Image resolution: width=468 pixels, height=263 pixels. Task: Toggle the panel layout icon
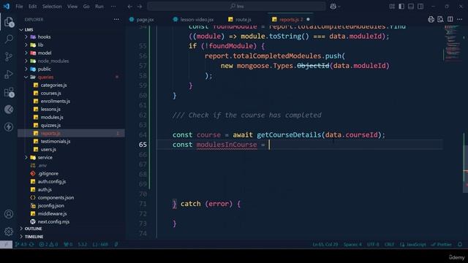(x=411, y=7)
